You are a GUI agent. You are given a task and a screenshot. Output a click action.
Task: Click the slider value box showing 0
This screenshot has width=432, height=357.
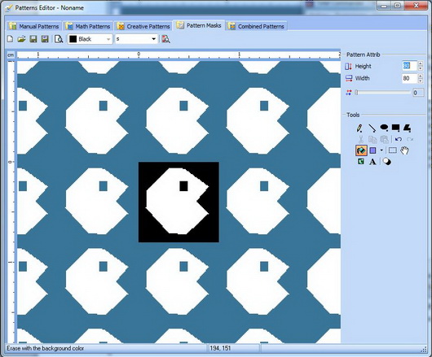tap(417, 93)
